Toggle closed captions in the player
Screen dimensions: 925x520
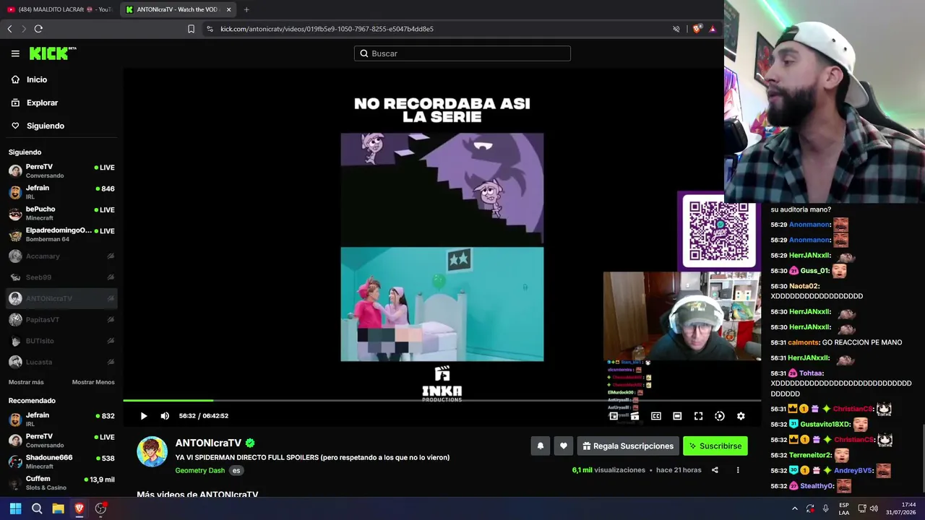[x=656, y=416]
